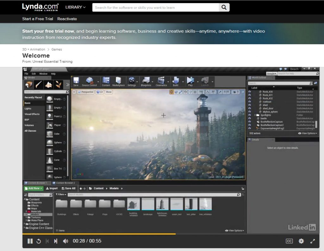
Task: Click the Blueprints toolbar icon
Action: point(146,81)
